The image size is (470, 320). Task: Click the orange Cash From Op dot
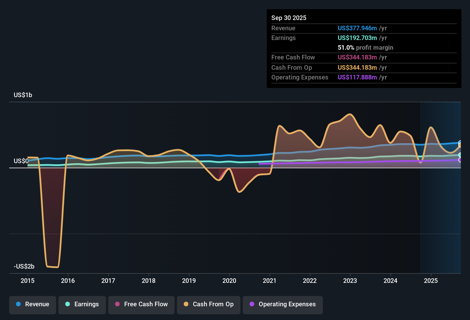tap(186, 304)
